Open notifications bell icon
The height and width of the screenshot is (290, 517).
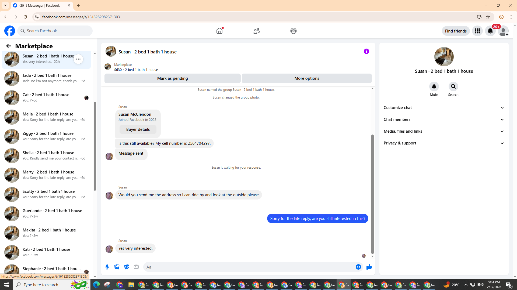(490, 31)
